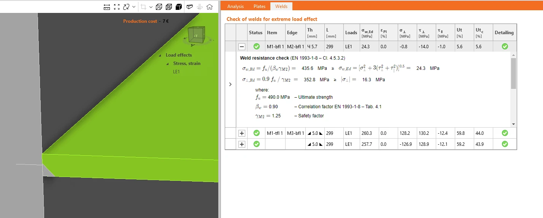Select the measure distance ruler tool
Screen dimensions: 543x218
107,6
